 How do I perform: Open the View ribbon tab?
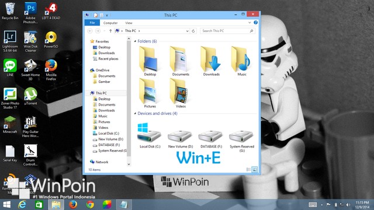click(x=129, y=23)
